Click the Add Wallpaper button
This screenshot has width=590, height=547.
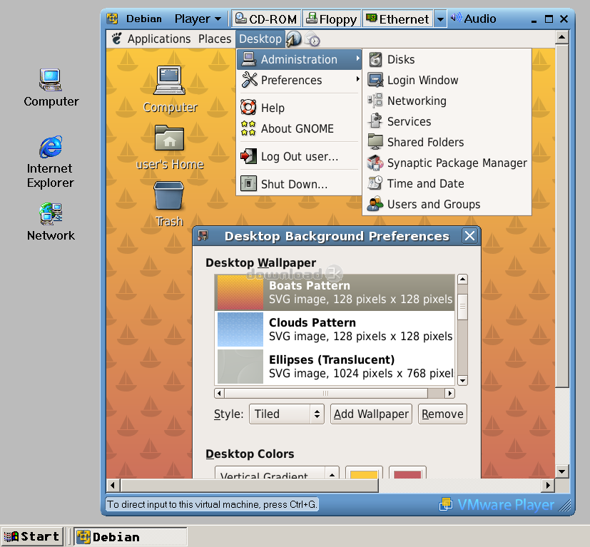[x=371, y=414]
